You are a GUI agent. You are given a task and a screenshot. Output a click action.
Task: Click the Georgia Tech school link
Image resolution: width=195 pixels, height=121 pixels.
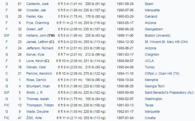click(x=155, y=87)
